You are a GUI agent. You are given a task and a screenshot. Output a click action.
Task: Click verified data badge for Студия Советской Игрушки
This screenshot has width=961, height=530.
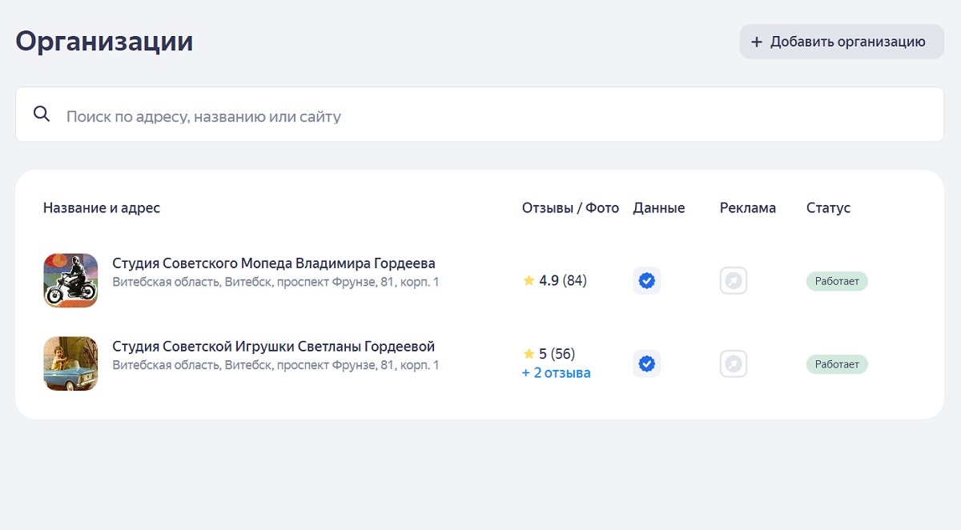[x=646, y=364]
